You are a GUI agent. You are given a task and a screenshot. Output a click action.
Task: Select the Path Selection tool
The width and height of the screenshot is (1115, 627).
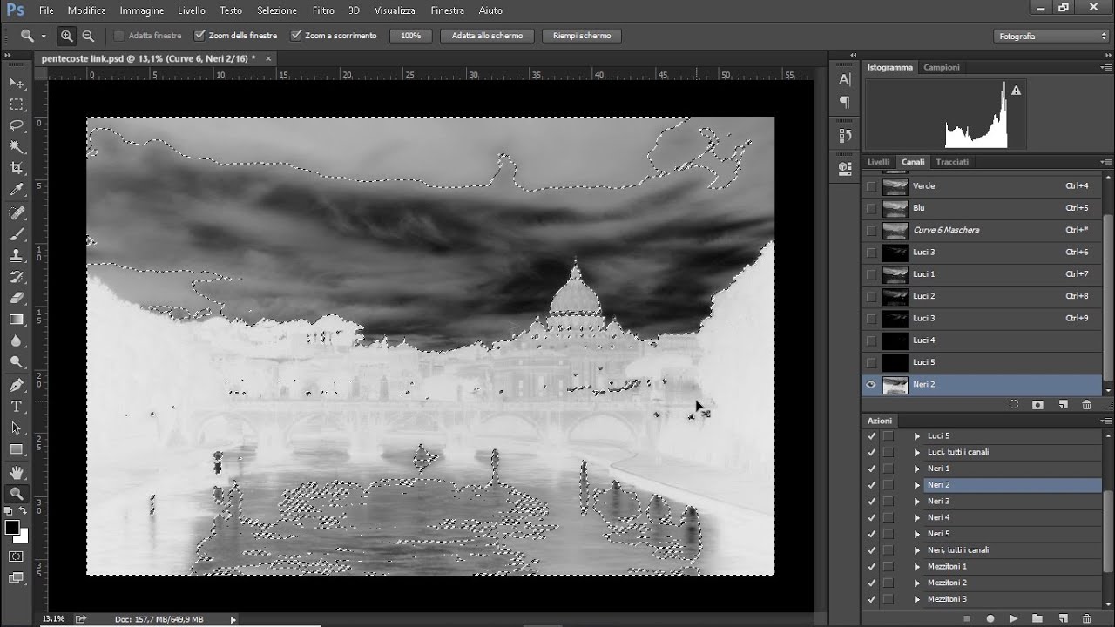17,428
